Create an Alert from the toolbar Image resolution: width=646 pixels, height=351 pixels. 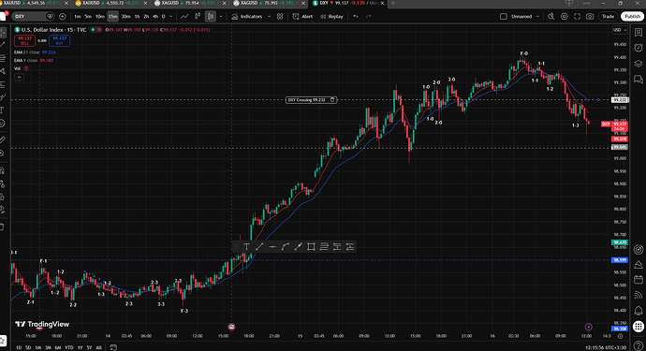point(302,17)
